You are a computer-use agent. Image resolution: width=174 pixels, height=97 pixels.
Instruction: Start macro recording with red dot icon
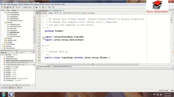coord(86,13)
